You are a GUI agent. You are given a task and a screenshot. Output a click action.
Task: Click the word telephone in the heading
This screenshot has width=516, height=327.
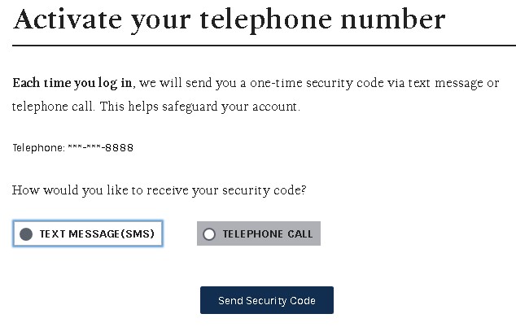pyautogui.click(x=265, y=20)
